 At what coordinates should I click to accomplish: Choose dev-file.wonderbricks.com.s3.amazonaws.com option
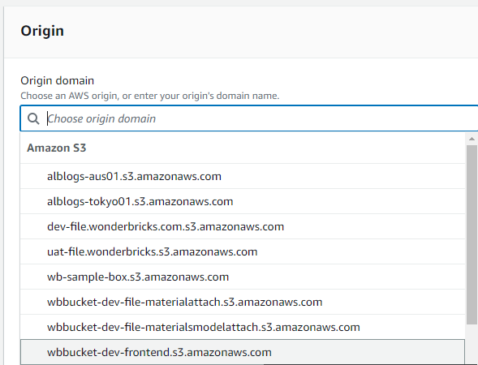pos(243,226)
